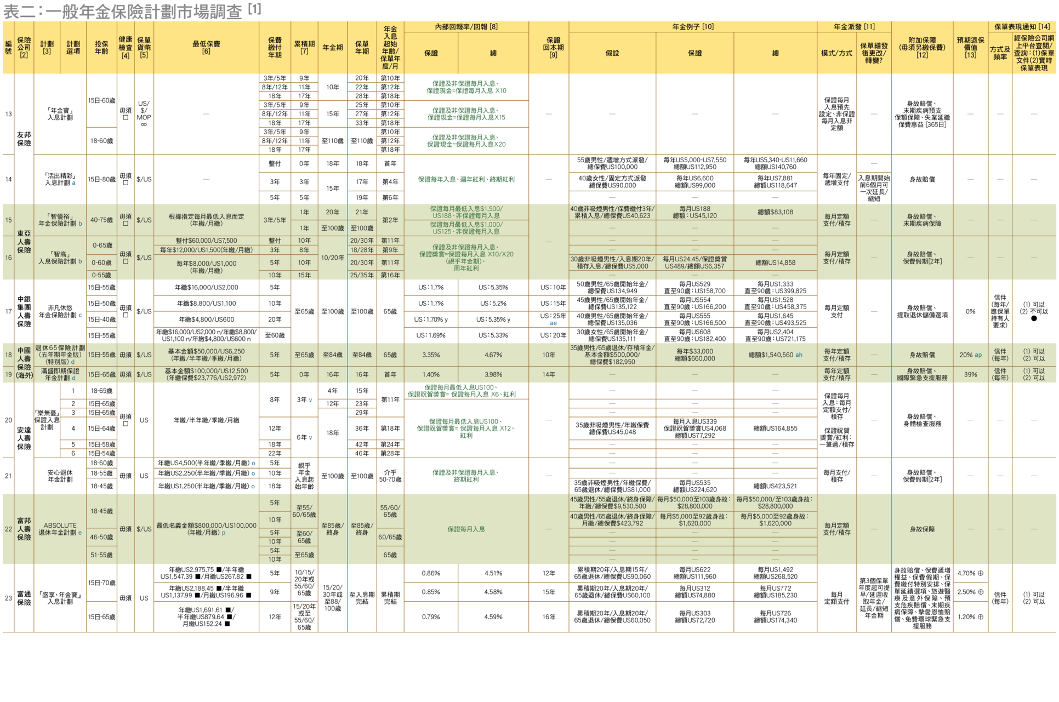
Task: Tick the health check box in 「智高」入息保險計劃 row
Action: pos(126,261)
